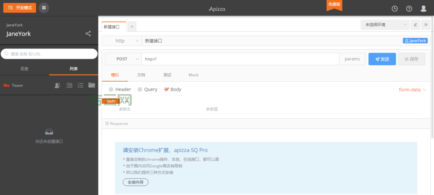Open the history clock icon in header
Screen dimensions: 434x195
[x=395, y=8]
